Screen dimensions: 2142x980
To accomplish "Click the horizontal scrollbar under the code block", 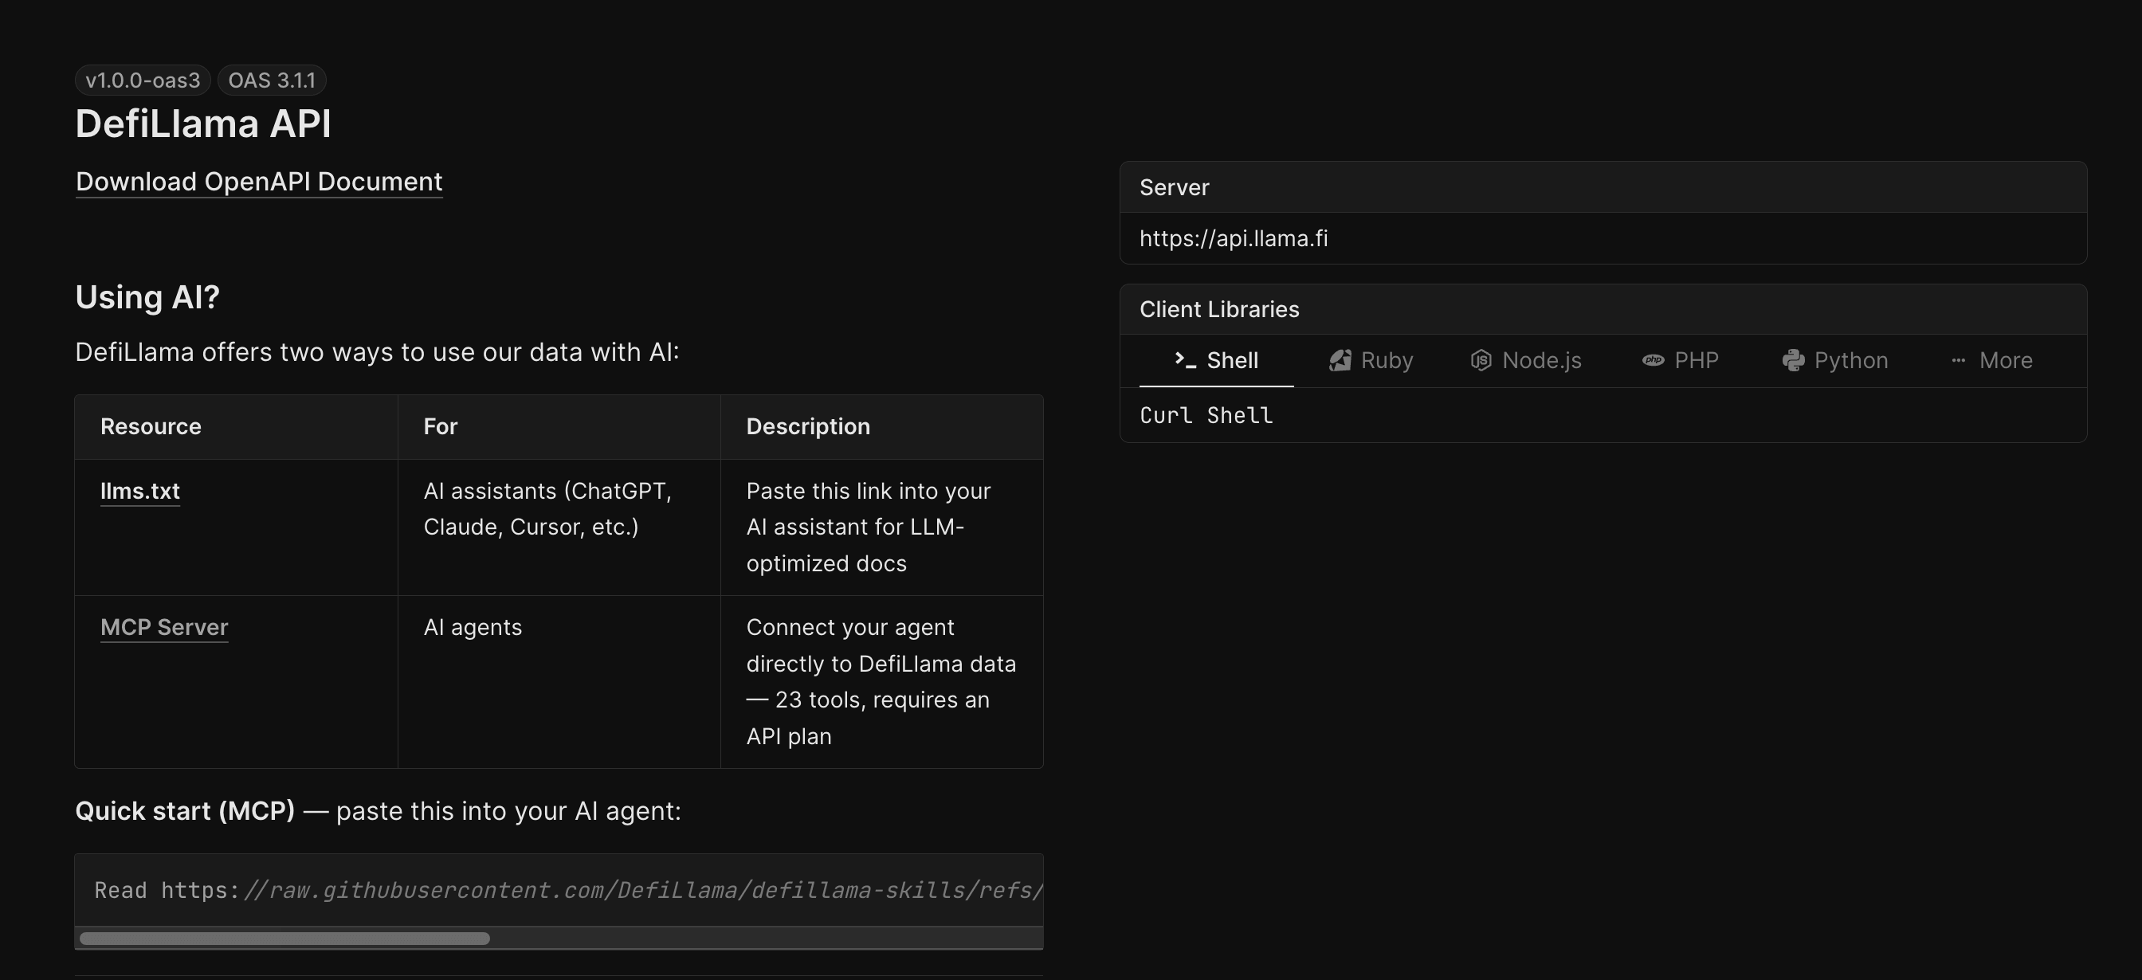I will click(x=284, y=939).
